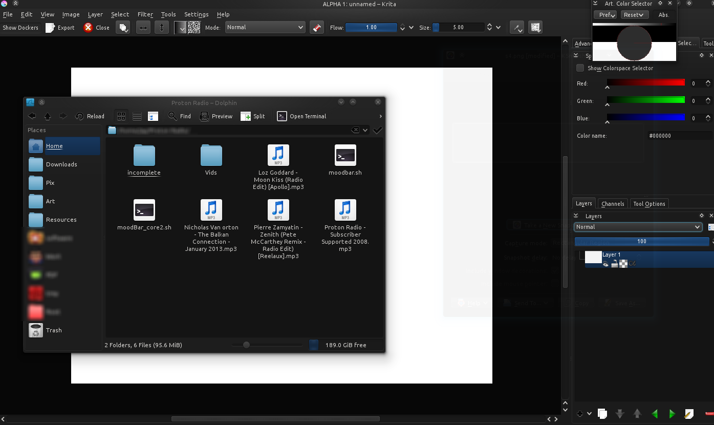Switch to the Tool Options tab
This screenshot has height=425, width=714.
tap(649, 204)
